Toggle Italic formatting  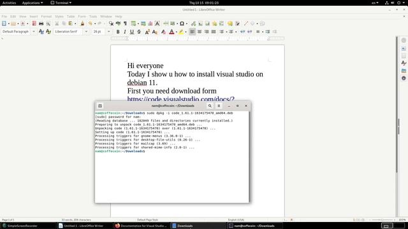click(x=125, y=32)
